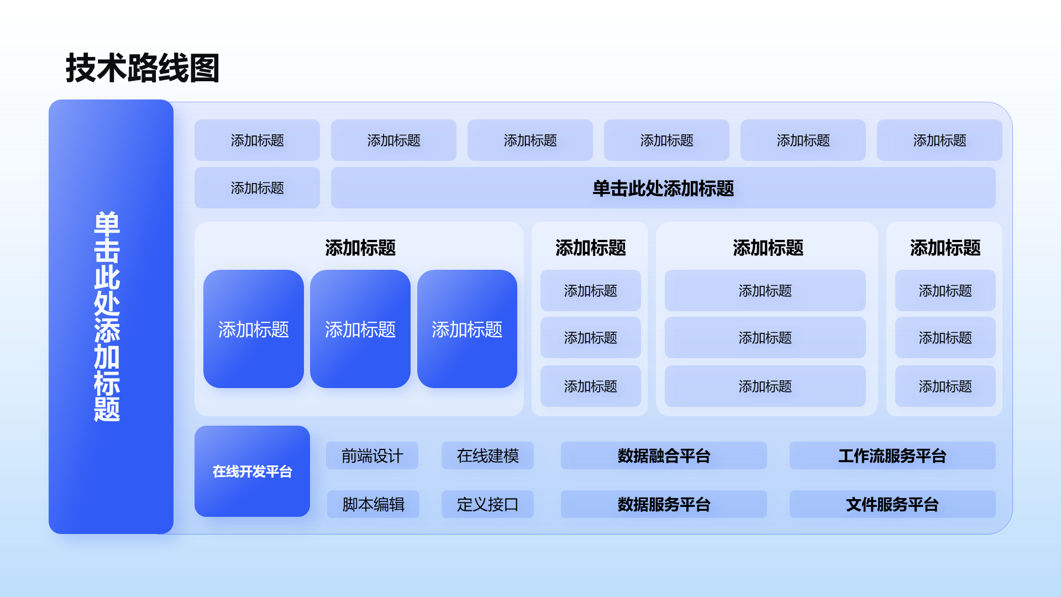Screen dimensions: 1061x597
Task: Select the 工作流服务平台 bar
Action: 892,455
